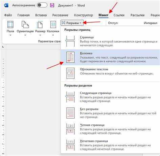This screenshot has height=156, width=160.
Task: Expand the Размер dropdown arrow
Action: click(x=40, y=35)
